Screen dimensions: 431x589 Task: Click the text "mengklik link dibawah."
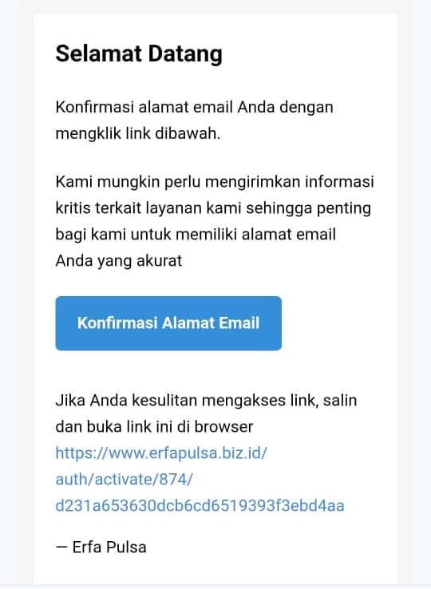coord(138,133)
